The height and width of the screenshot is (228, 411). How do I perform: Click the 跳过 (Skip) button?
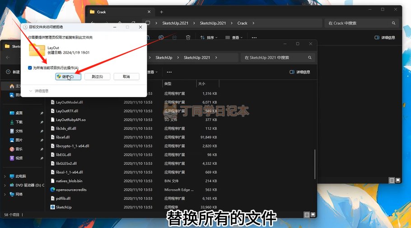97,77
